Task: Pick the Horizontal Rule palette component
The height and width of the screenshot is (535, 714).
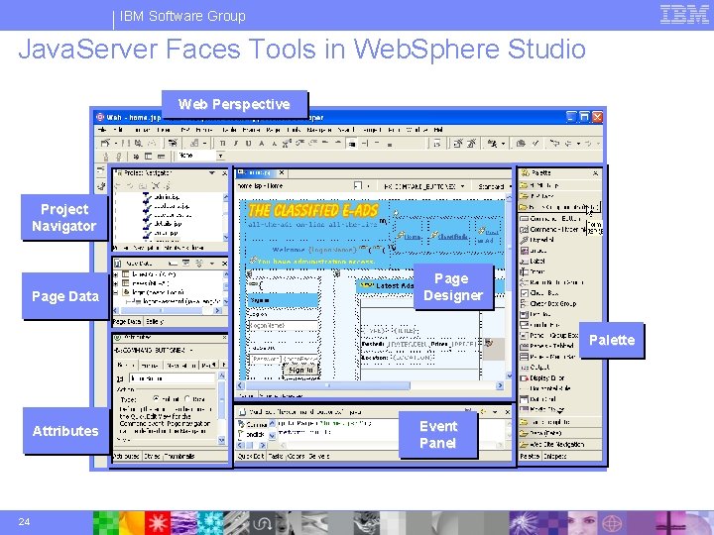Action: pos(545,388)
